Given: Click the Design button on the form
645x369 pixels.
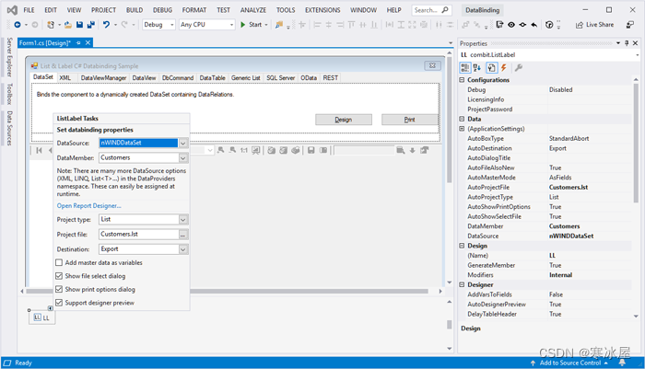Looking at the screenshot, I should click(x=344, y=120).
